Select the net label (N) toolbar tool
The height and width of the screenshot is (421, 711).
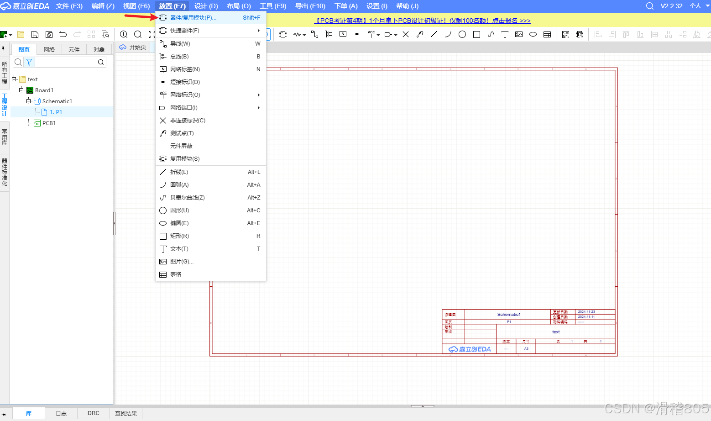(x=343, y=34)
